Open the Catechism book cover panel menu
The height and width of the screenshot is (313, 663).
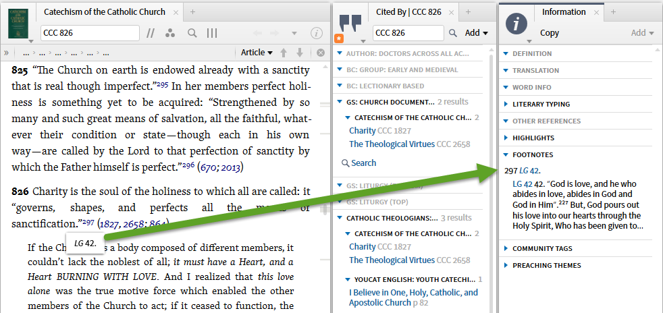[x=20, y=24]
